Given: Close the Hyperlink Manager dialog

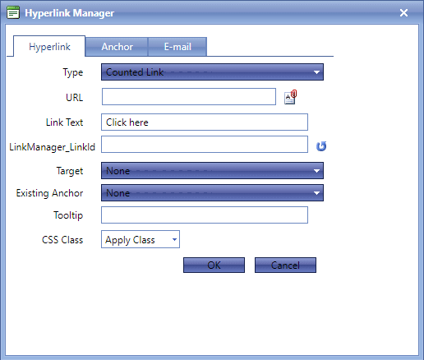Looking at the screenshot, I should coord(403,12).
